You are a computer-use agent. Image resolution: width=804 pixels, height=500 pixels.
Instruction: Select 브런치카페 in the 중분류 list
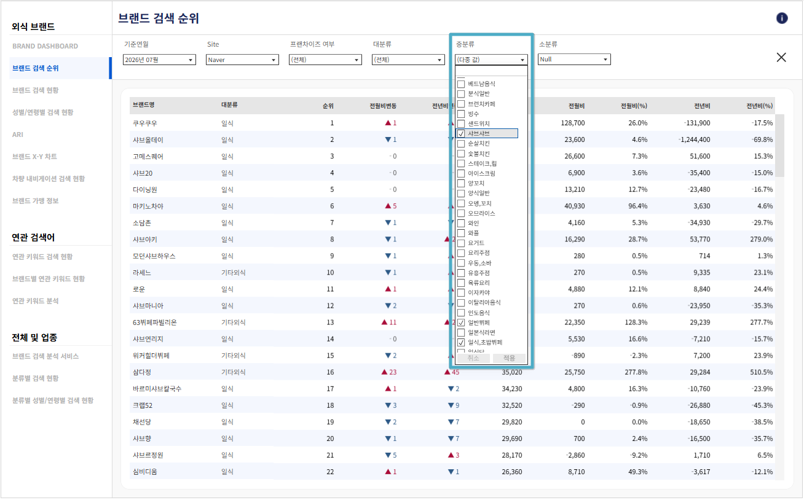461,104
